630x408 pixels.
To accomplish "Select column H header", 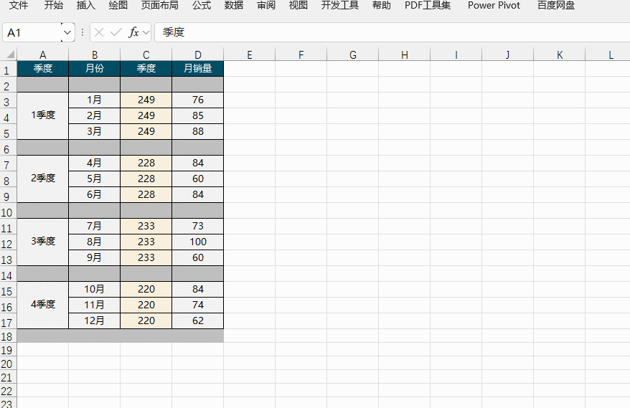I will click(405, 54).
